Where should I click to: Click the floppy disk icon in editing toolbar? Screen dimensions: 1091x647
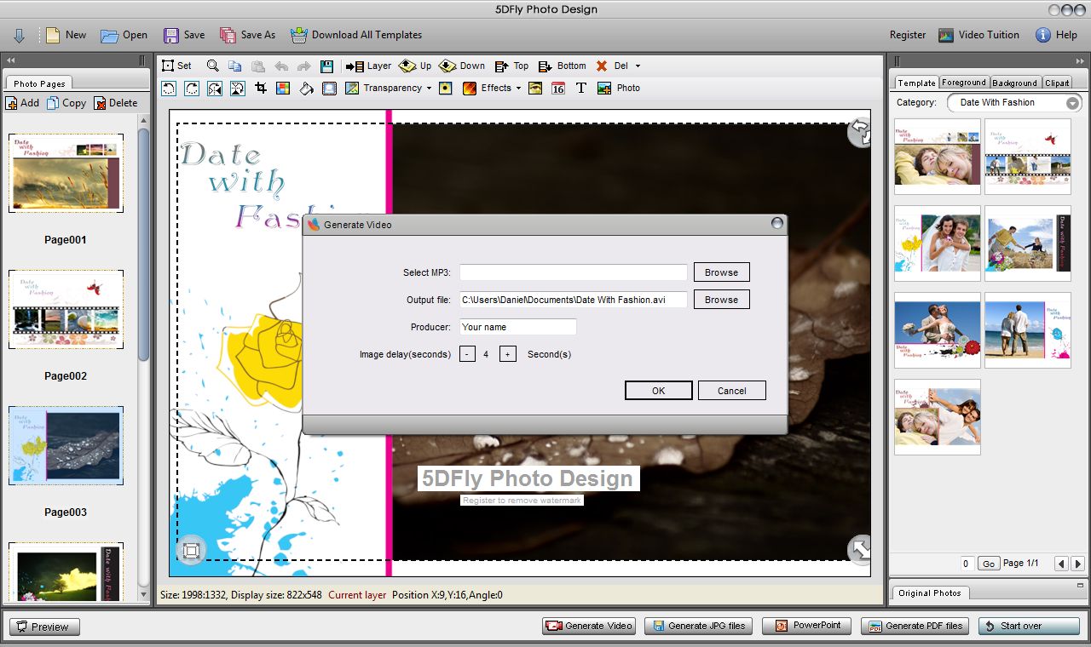(326, 66)
